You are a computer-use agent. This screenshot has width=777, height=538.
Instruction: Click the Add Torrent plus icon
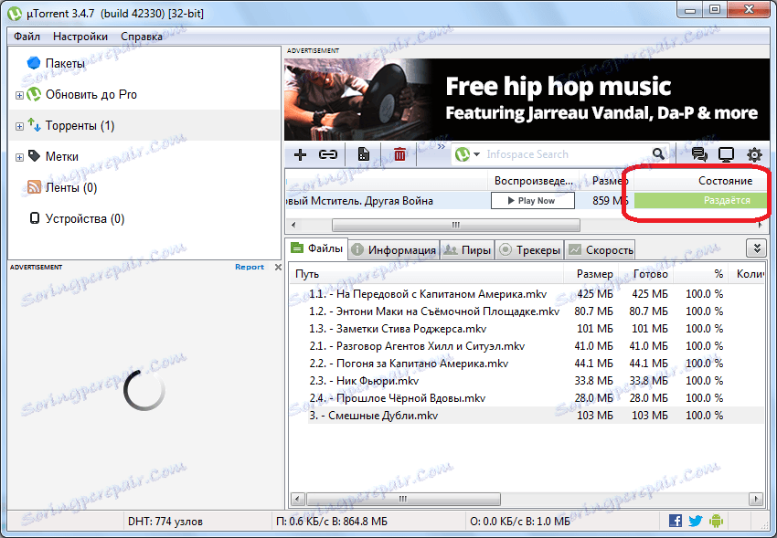click(300, 155)
